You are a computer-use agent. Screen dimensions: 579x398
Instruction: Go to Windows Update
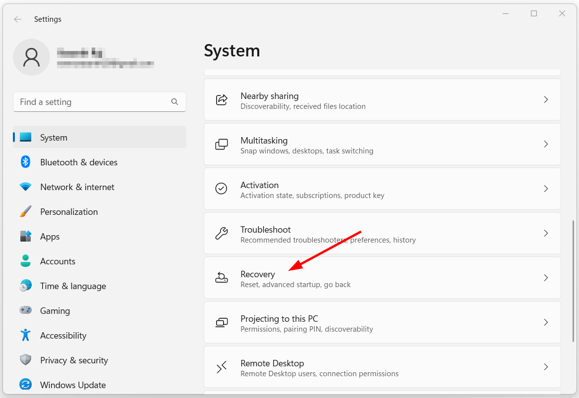click(x=100, y=384)
